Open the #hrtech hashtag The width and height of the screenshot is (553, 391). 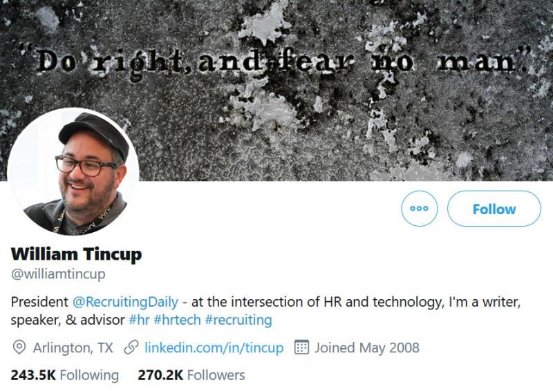(177, 320)
